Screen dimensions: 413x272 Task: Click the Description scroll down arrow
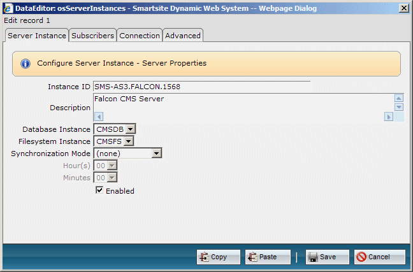[x=399, y=107]
